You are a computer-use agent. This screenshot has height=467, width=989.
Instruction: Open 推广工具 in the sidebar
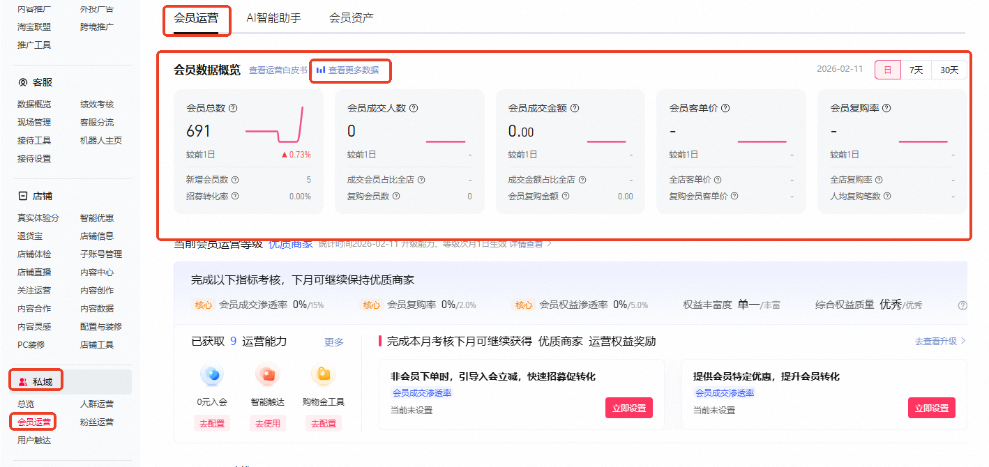pos(34,45)
